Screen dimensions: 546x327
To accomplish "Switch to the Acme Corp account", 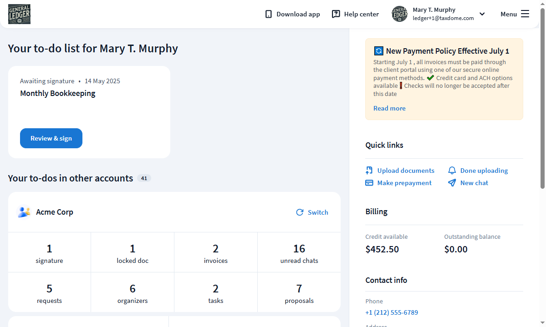I will 312,212.
